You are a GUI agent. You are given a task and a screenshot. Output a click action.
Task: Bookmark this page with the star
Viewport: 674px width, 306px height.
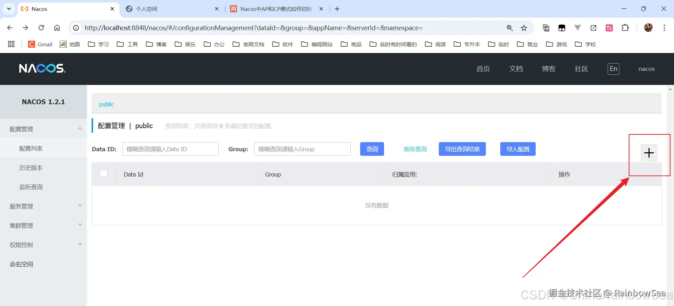(x=524, y=28)
